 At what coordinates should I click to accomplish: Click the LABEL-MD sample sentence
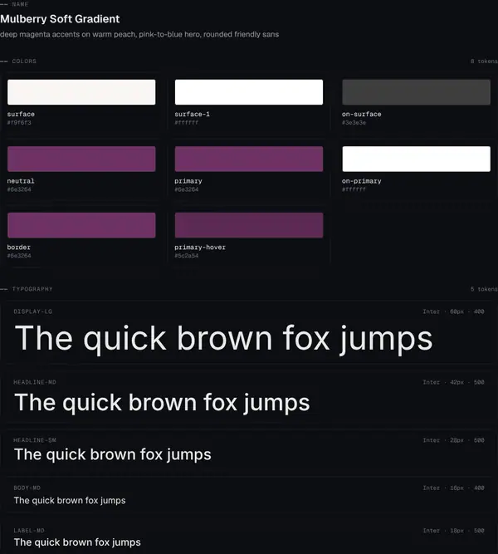tap(77, 542)
